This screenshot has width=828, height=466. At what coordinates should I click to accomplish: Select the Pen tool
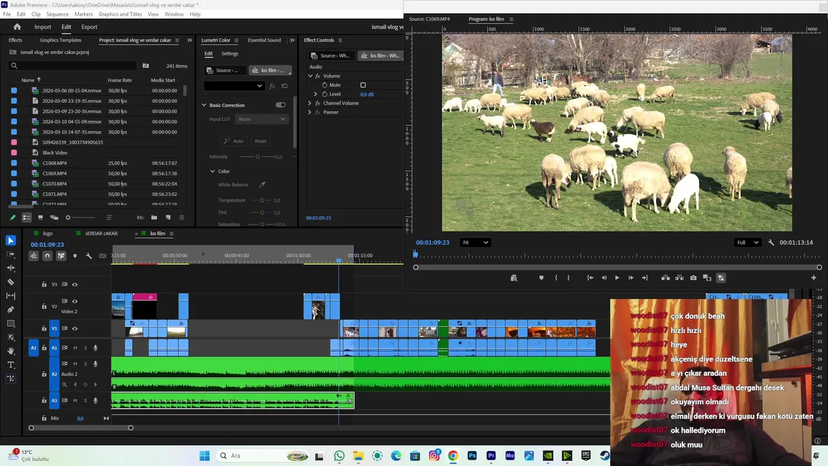[11, 309]
